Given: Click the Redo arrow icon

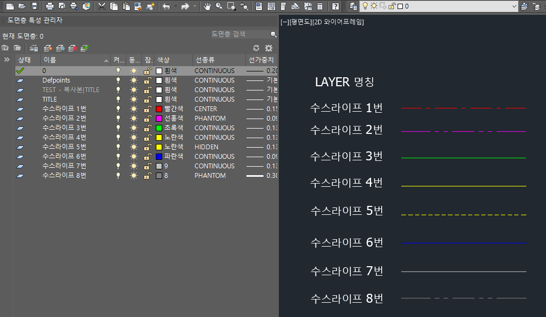Looking at the screenshot, I should (185, 6).
